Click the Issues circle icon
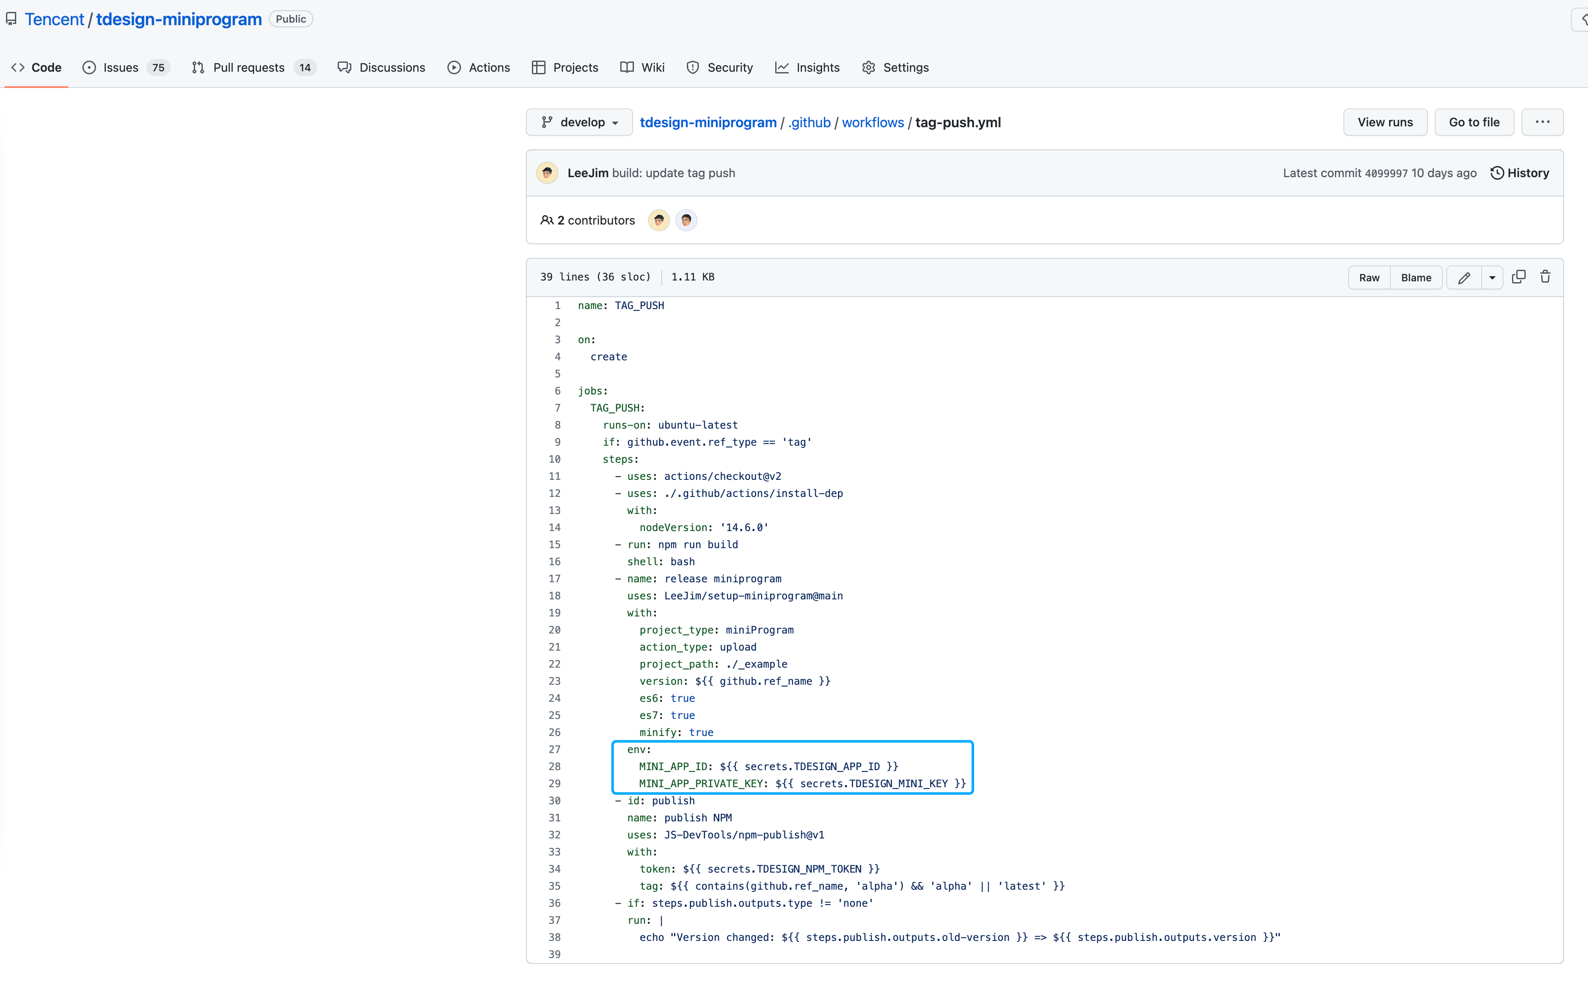The width and height of the screenshot is (1588, 987). point(89,67)
